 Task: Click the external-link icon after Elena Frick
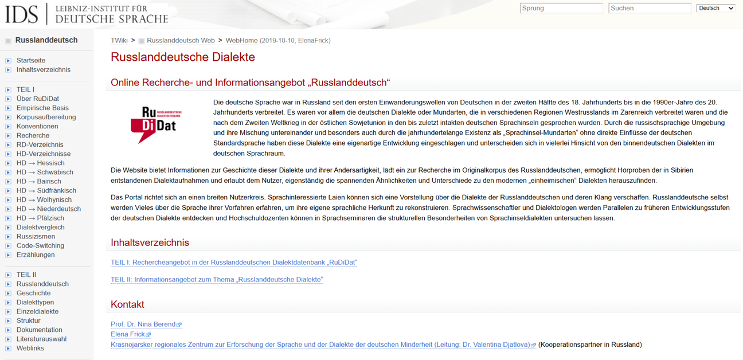pos(148,334)
